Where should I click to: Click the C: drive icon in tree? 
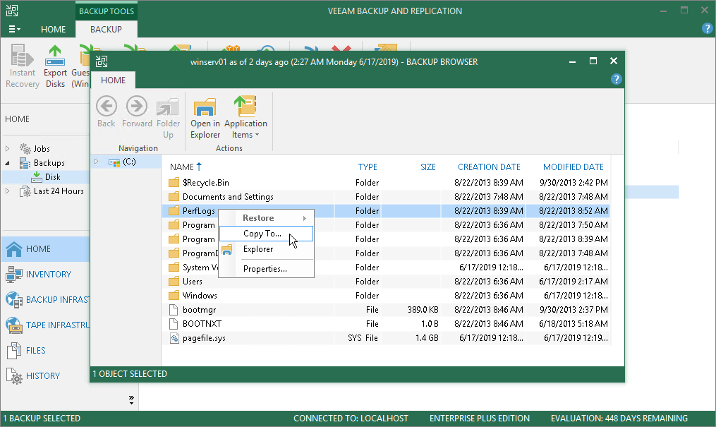(x=114, y=162)
